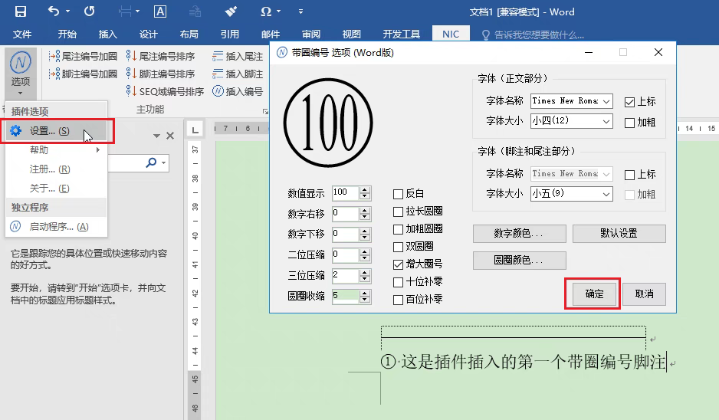The height and width of the screenshot is (420, 719).
Task: Uncheck 上标 in the 正文部分 font group
Action: [629, 102]
